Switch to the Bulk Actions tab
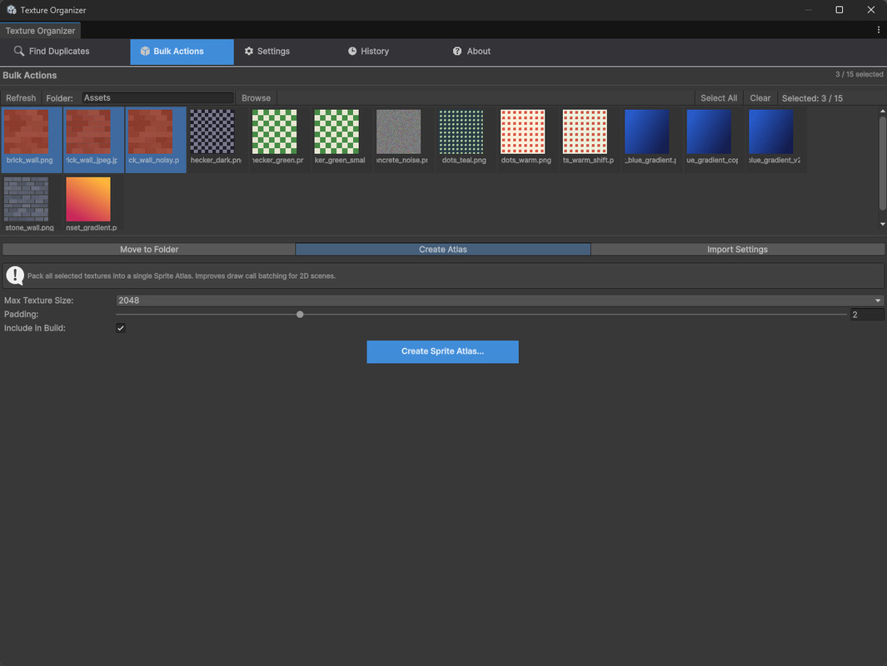 pos(182,52)
